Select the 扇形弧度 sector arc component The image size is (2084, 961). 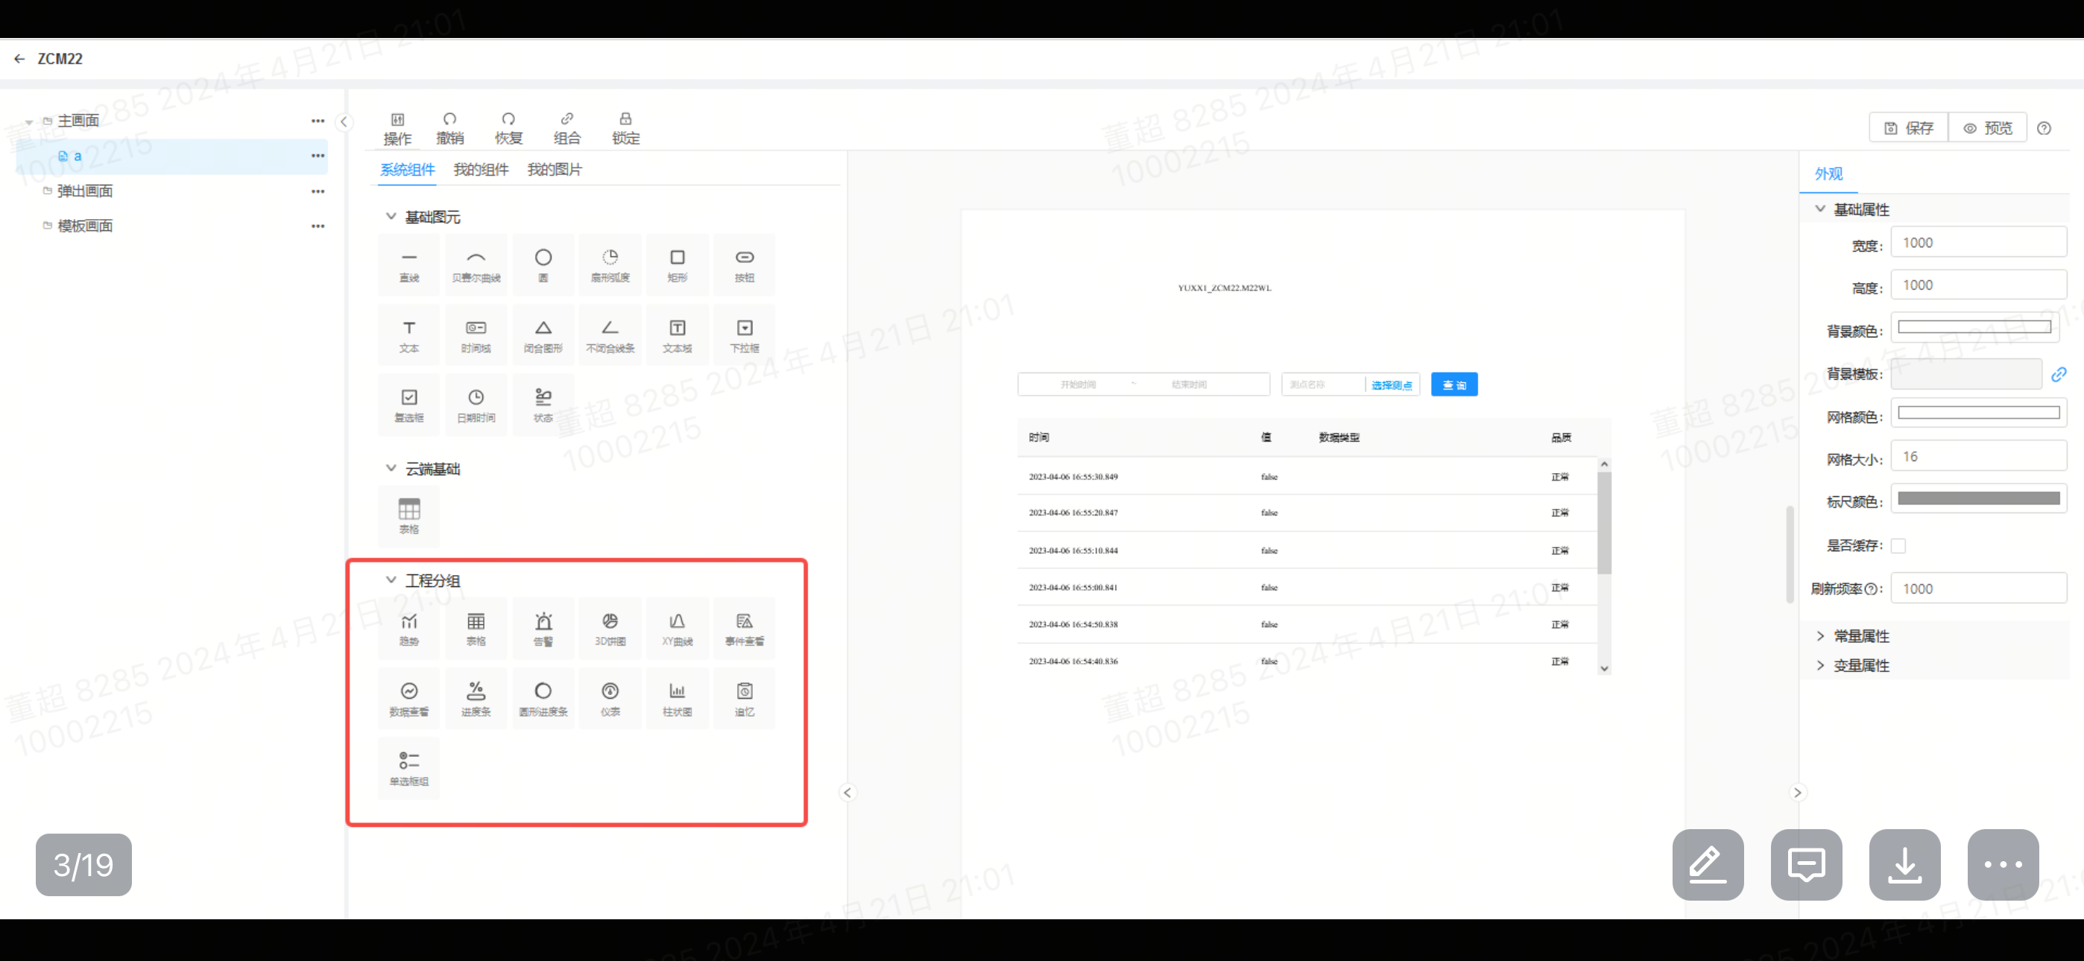[610, 264]
